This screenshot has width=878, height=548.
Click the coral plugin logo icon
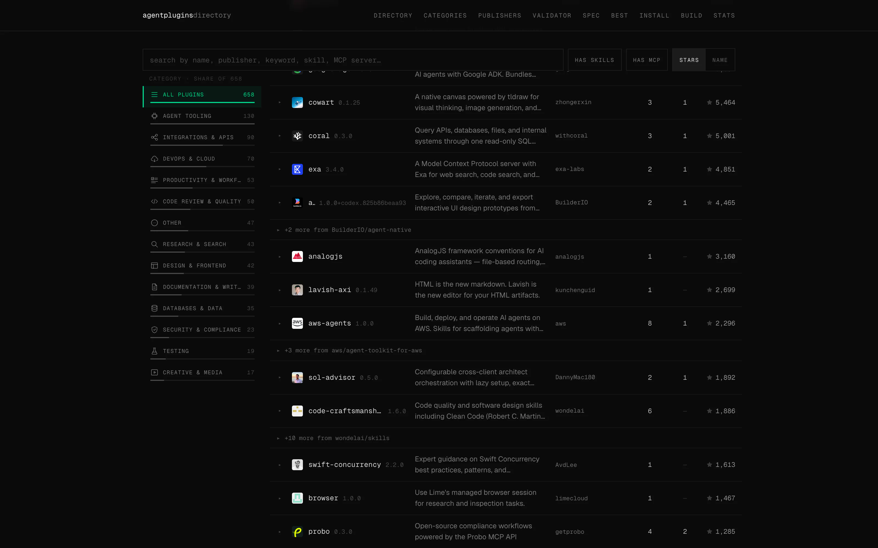coord(297,136)
